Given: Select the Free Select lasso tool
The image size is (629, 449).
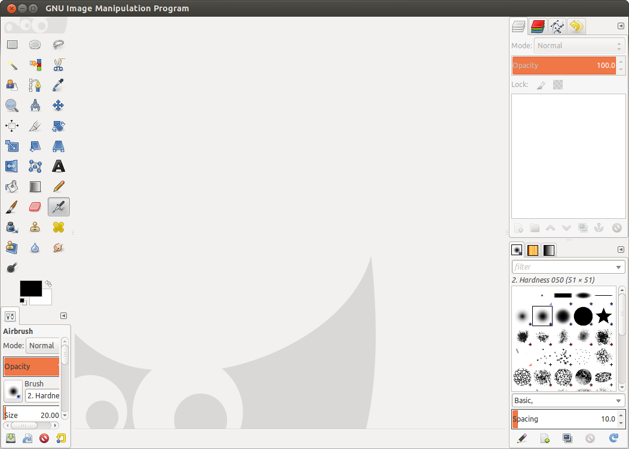Looking at the screenshot, I should coord(59,44).
